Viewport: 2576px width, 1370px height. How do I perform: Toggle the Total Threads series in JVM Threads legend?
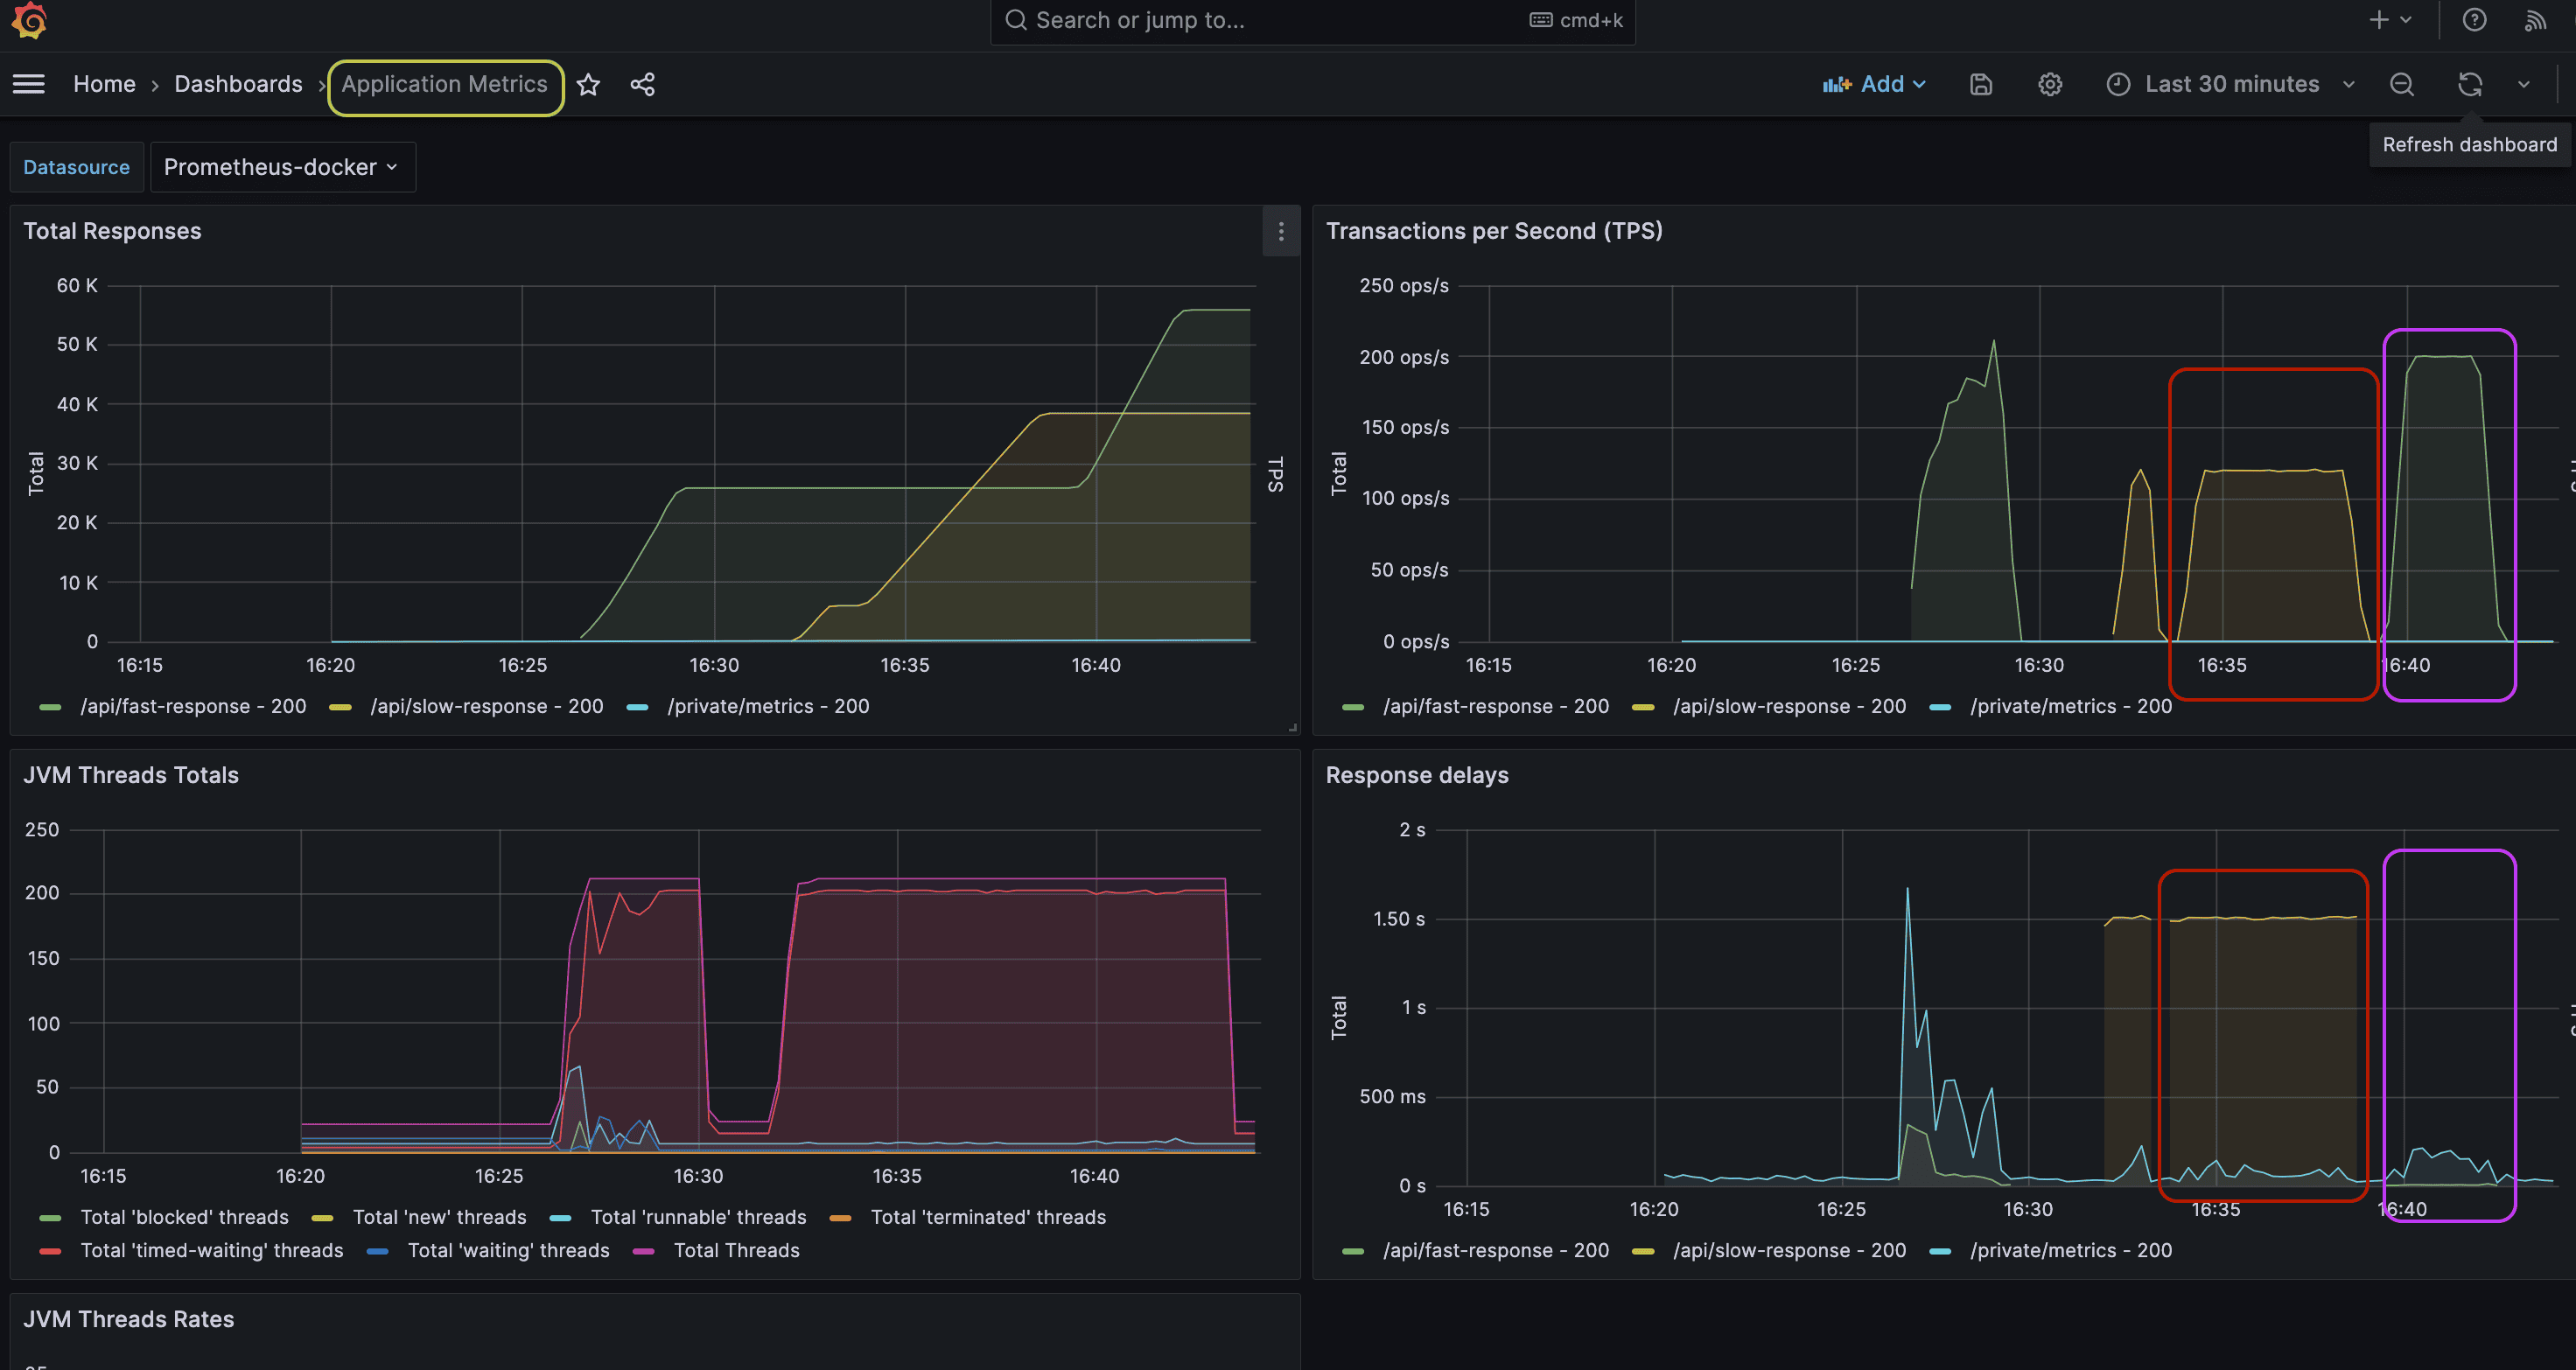point(737,1250)
